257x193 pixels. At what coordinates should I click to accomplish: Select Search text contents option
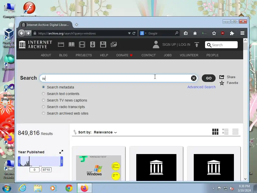(43, 93)
